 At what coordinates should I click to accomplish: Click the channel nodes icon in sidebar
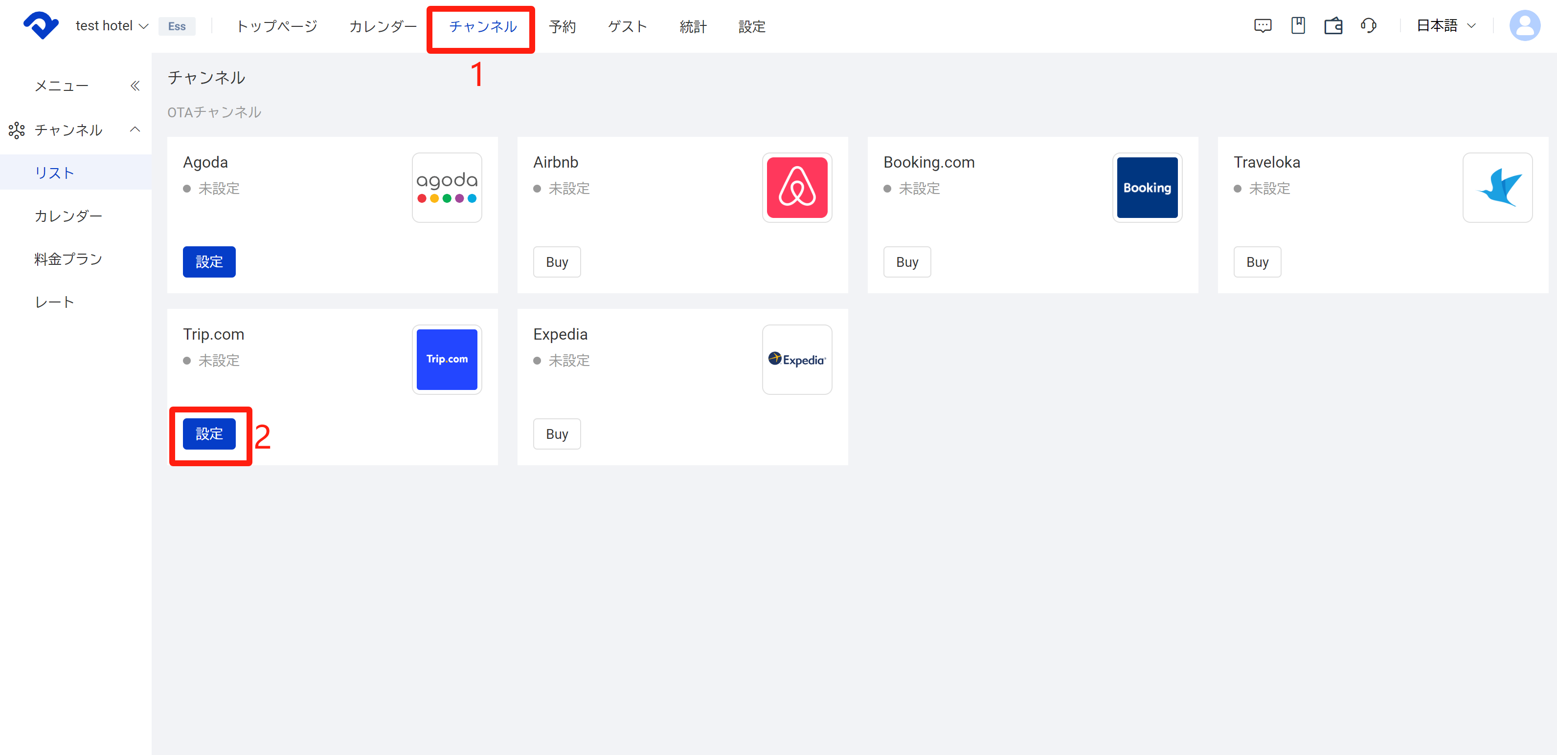coord(16,130)
